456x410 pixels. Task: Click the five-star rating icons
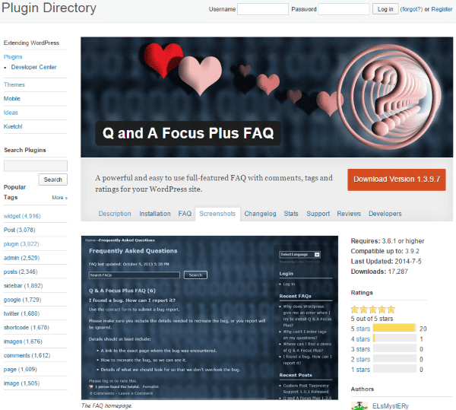[373, 310]
